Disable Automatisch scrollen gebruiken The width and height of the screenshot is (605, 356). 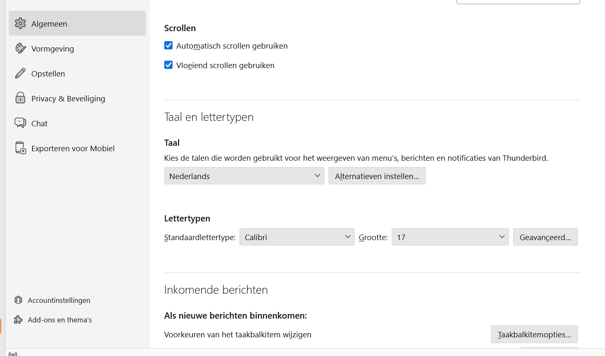(x=168, y=45)
